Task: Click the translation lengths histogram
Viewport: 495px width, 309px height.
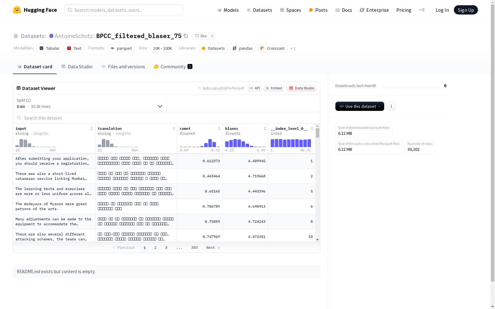Action: [x=118, y=143]
